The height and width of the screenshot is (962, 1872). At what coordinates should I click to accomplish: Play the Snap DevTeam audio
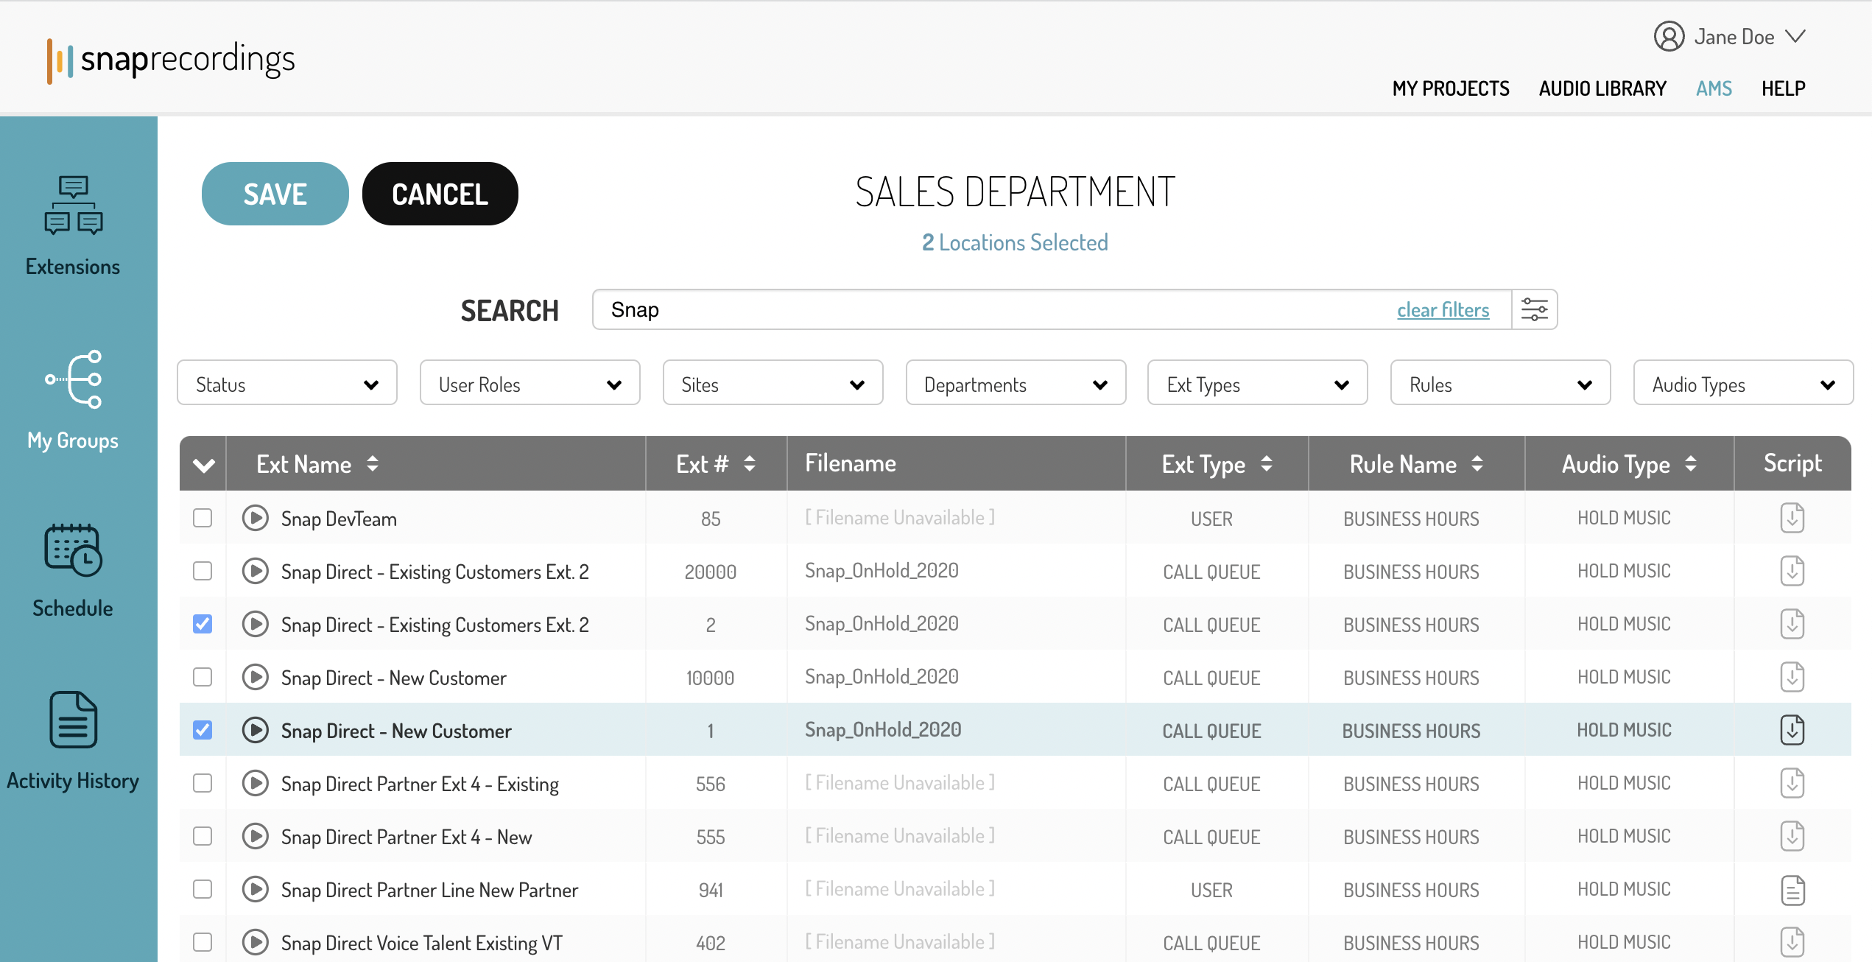(256, 518)
